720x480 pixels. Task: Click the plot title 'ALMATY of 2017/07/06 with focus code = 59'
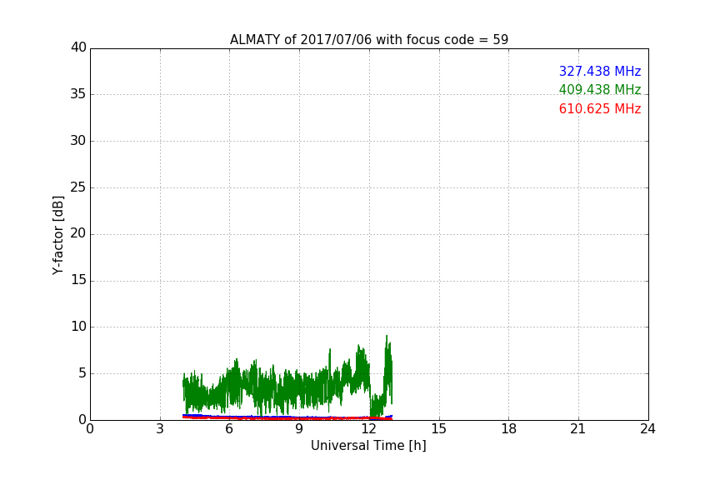pos(369,40)
